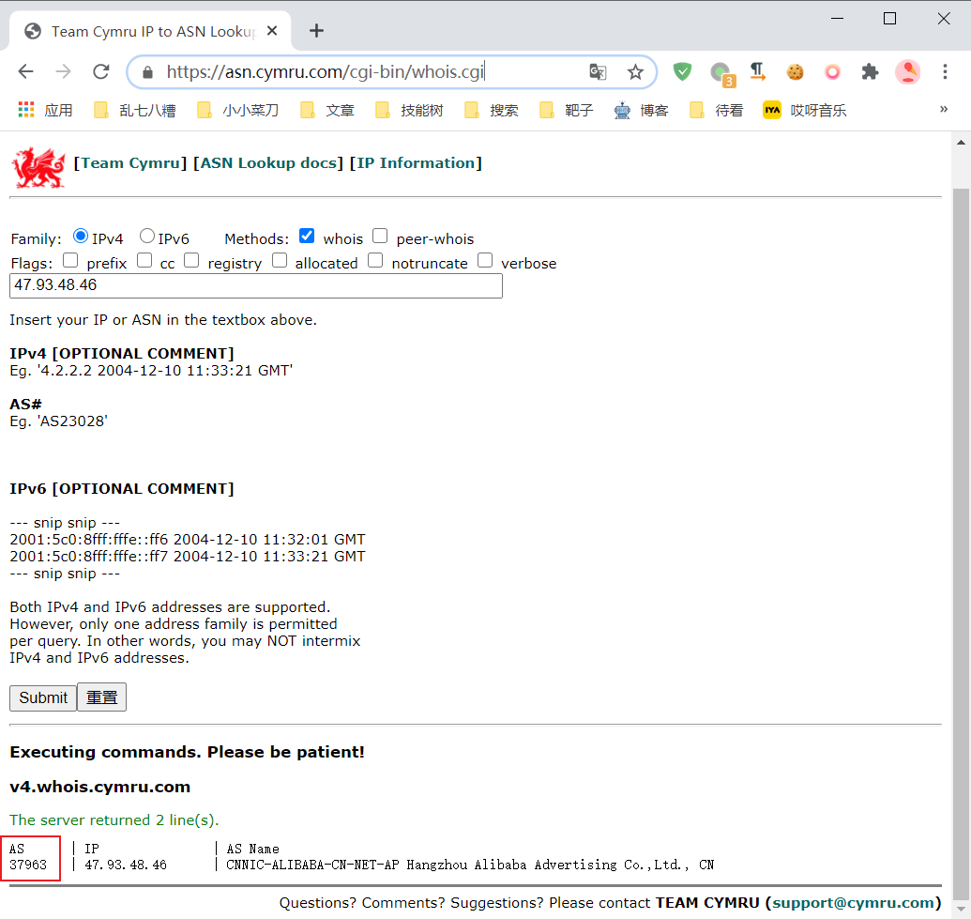971x919 pixels.
Task: Select the Team Cymru IP to ASN tab
Action: coord(152,31)
